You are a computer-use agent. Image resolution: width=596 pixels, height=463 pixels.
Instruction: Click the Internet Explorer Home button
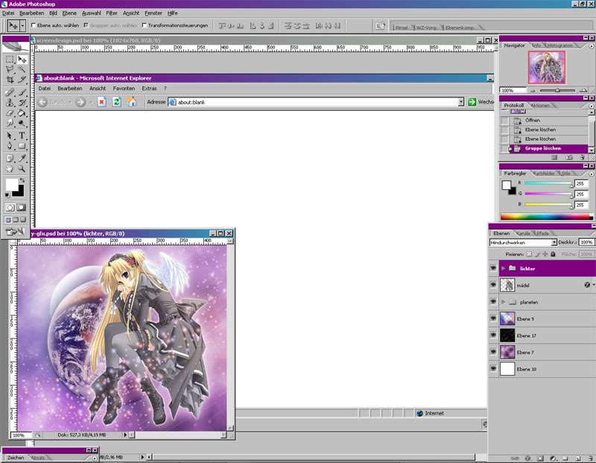131,102
